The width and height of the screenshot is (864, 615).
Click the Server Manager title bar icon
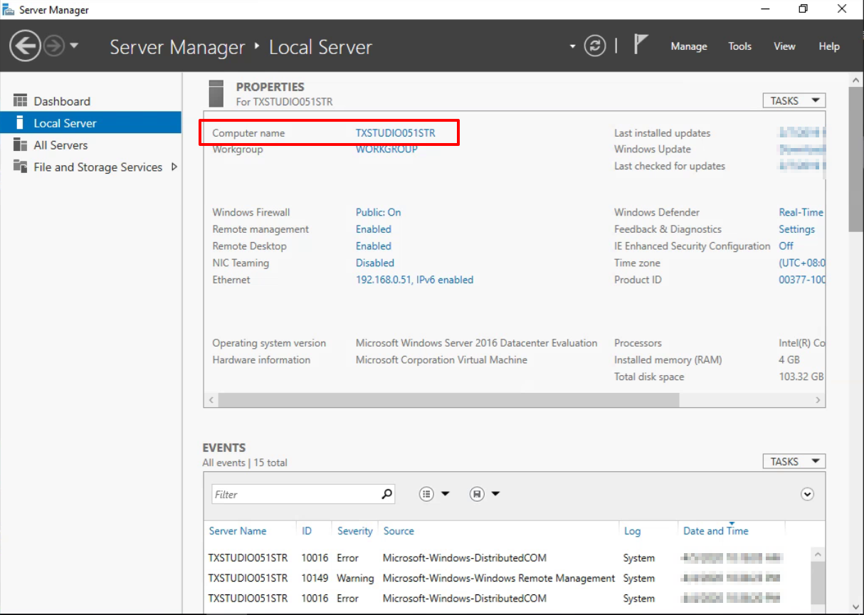tap(9, 9)
